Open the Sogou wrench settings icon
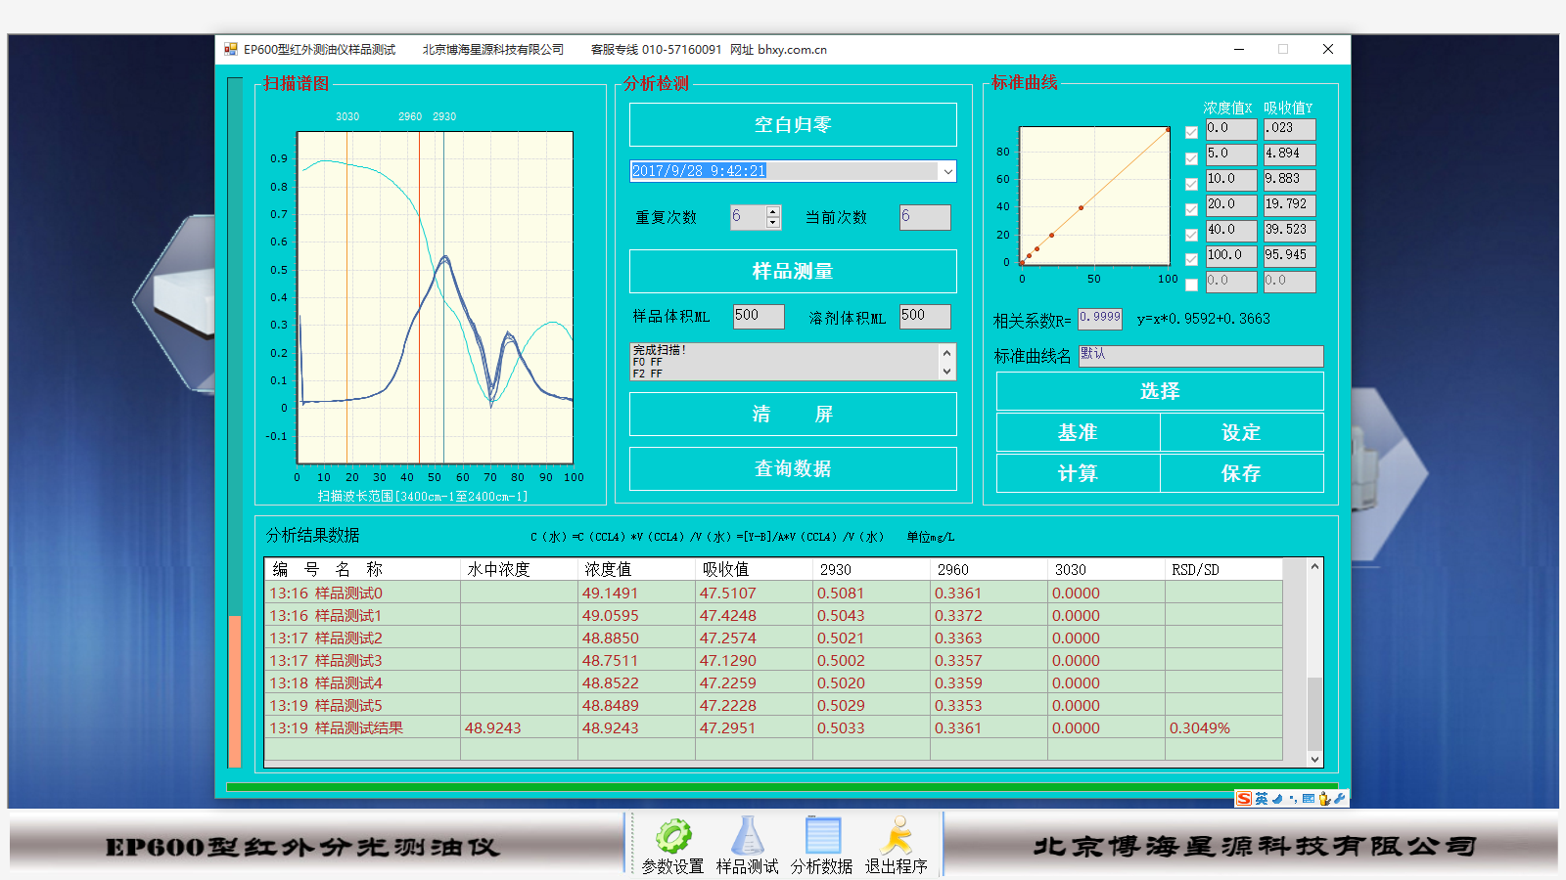1566x880 pixels. click(x=1339, y=799)
